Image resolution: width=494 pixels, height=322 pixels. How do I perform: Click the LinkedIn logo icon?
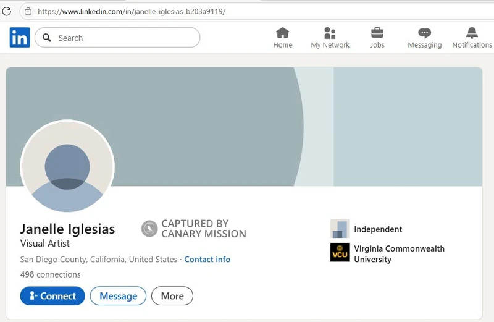(x=20, y=38)
